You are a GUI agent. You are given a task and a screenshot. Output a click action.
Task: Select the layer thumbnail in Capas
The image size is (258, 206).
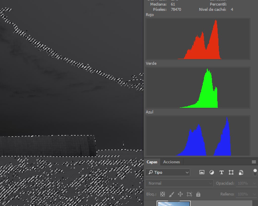pyautogui.click(x=174, y=203)
